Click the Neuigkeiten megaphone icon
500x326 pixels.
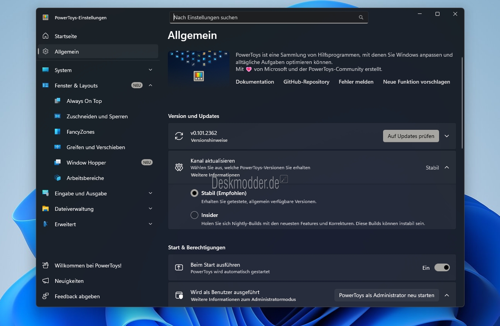46,281
